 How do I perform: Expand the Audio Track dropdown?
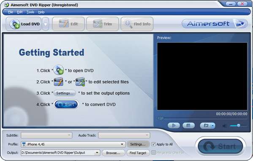point(124,135)
